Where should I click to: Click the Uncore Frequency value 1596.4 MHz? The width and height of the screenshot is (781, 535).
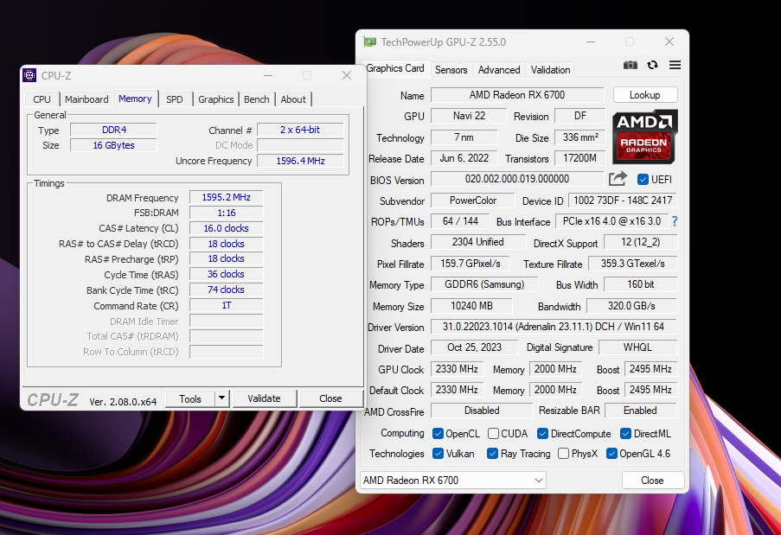(x=300, y=161)
